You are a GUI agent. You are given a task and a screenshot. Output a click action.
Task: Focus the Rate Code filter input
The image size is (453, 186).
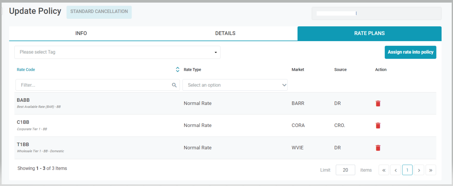[94, 85]
